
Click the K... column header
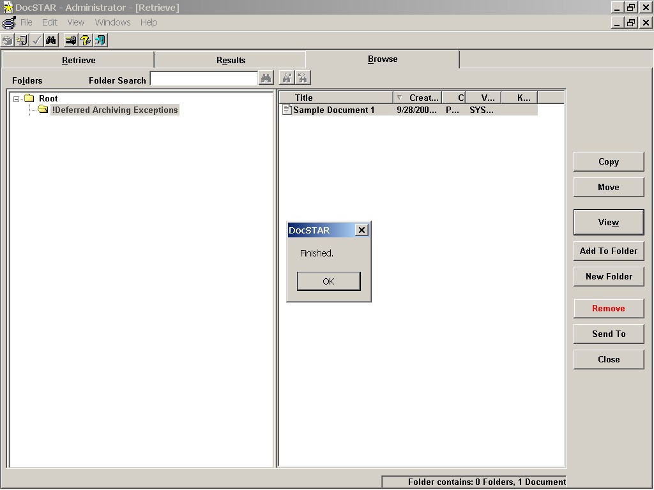tap(519, 98)
